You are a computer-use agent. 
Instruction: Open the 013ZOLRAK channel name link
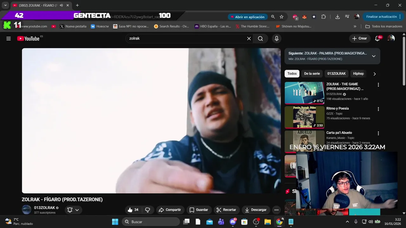(x=45, y=208)
